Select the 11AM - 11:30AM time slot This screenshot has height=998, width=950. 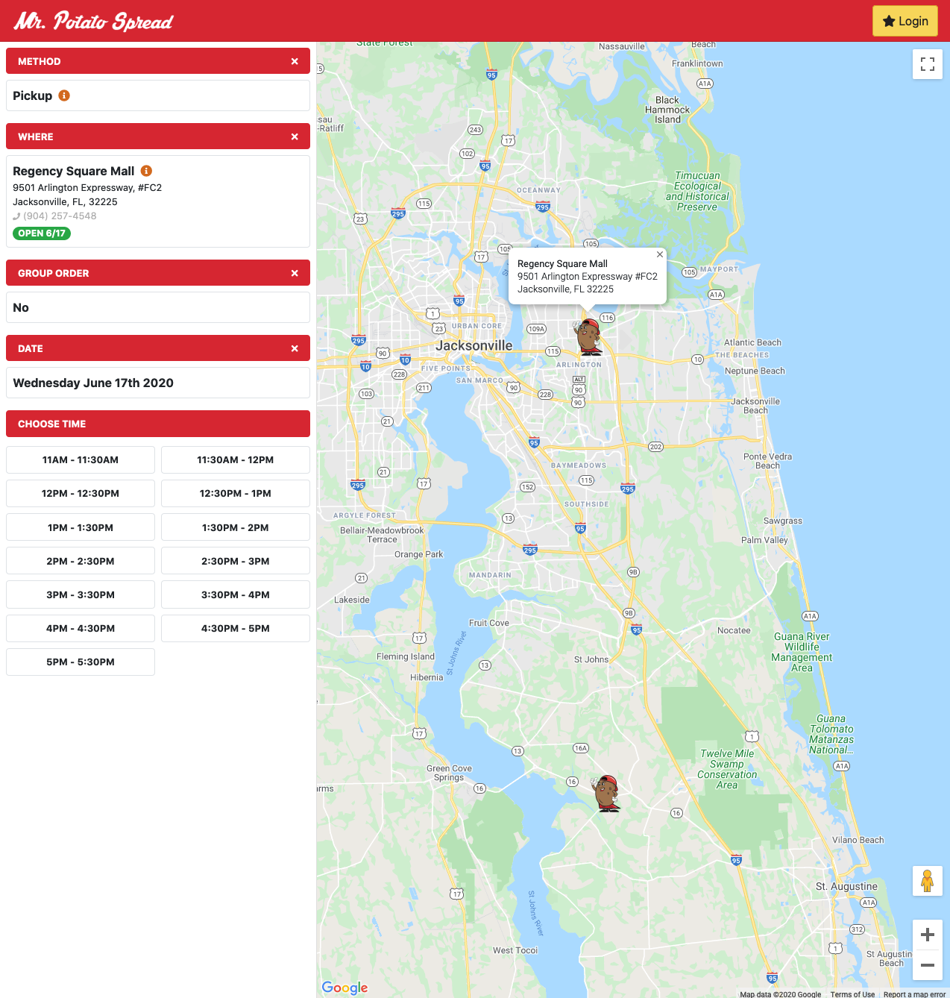pos(81,459)
